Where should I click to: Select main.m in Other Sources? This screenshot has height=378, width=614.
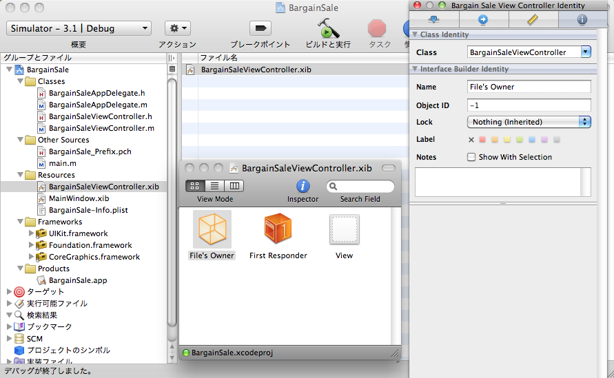63,164
